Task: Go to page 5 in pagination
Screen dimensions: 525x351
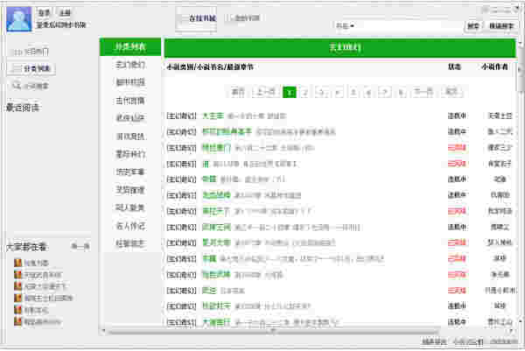Action: [x=353, y=92]
